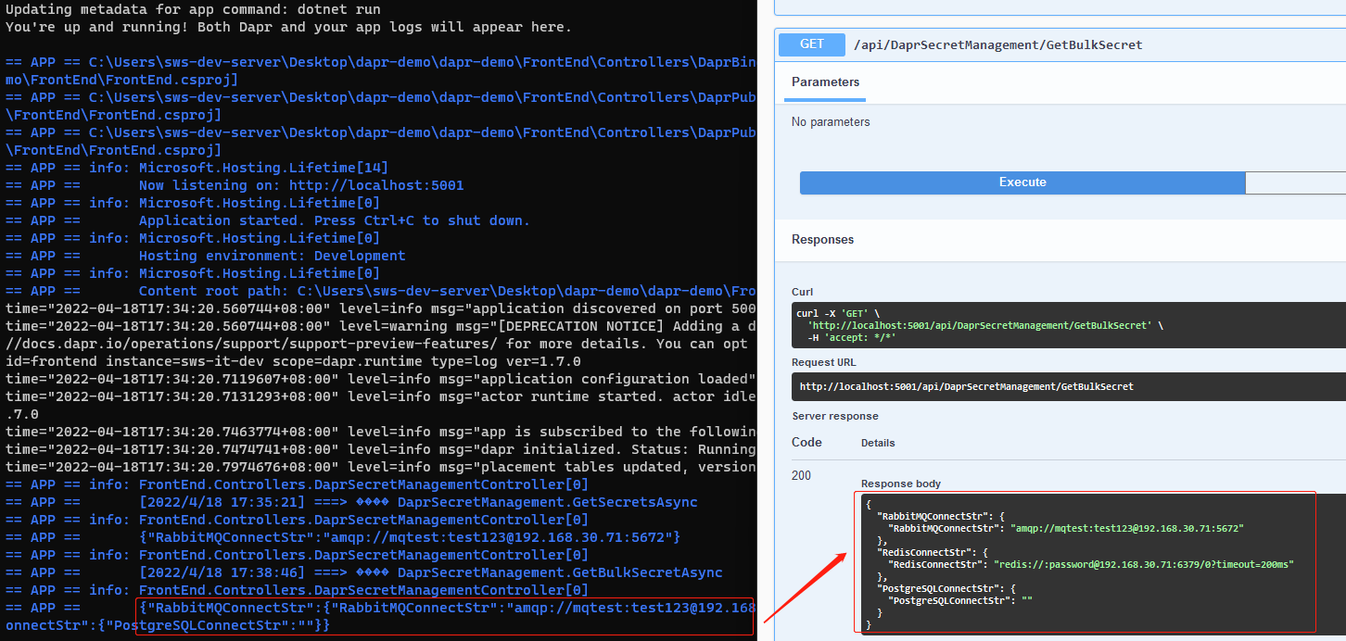Click the docs.dapr.io support-preview-features log line

(x=381, y=344)
